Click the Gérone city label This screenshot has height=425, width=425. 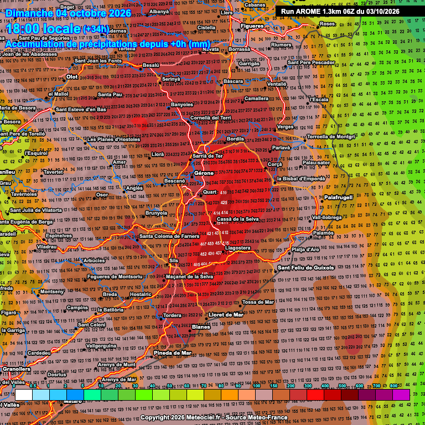(204, 173)
